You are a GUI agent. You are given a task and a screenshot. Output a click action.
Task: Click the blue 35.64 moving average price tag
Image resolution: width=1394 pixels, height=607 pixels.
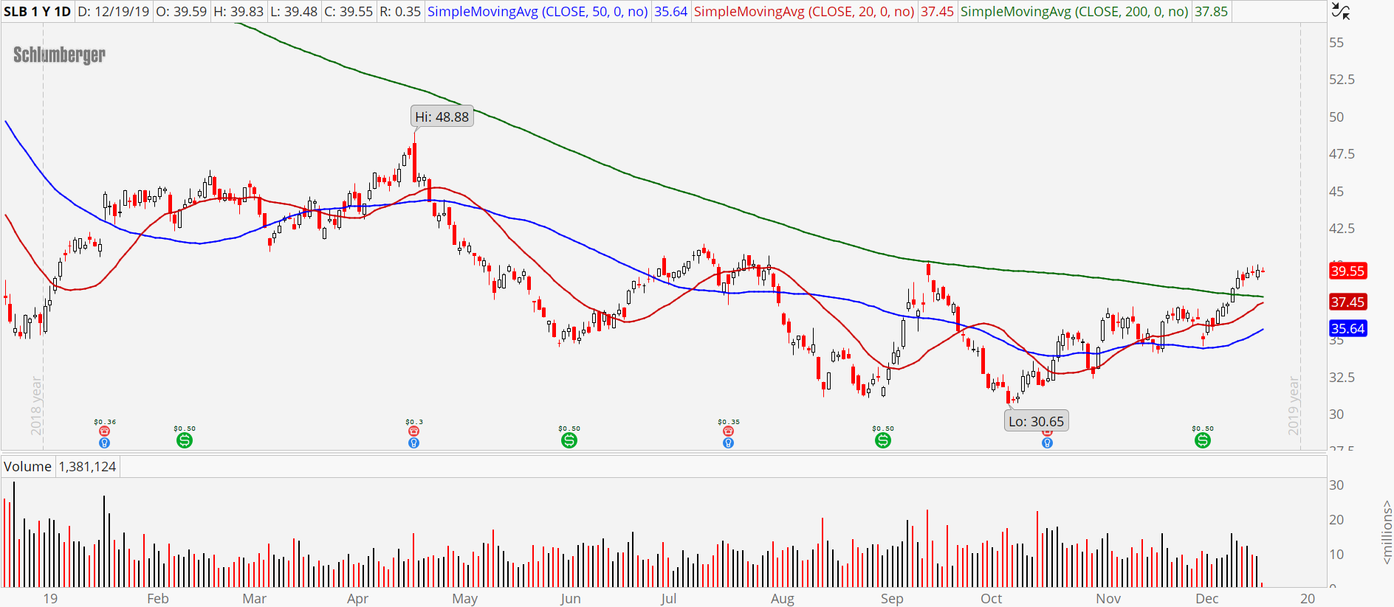pos(1347,328)
